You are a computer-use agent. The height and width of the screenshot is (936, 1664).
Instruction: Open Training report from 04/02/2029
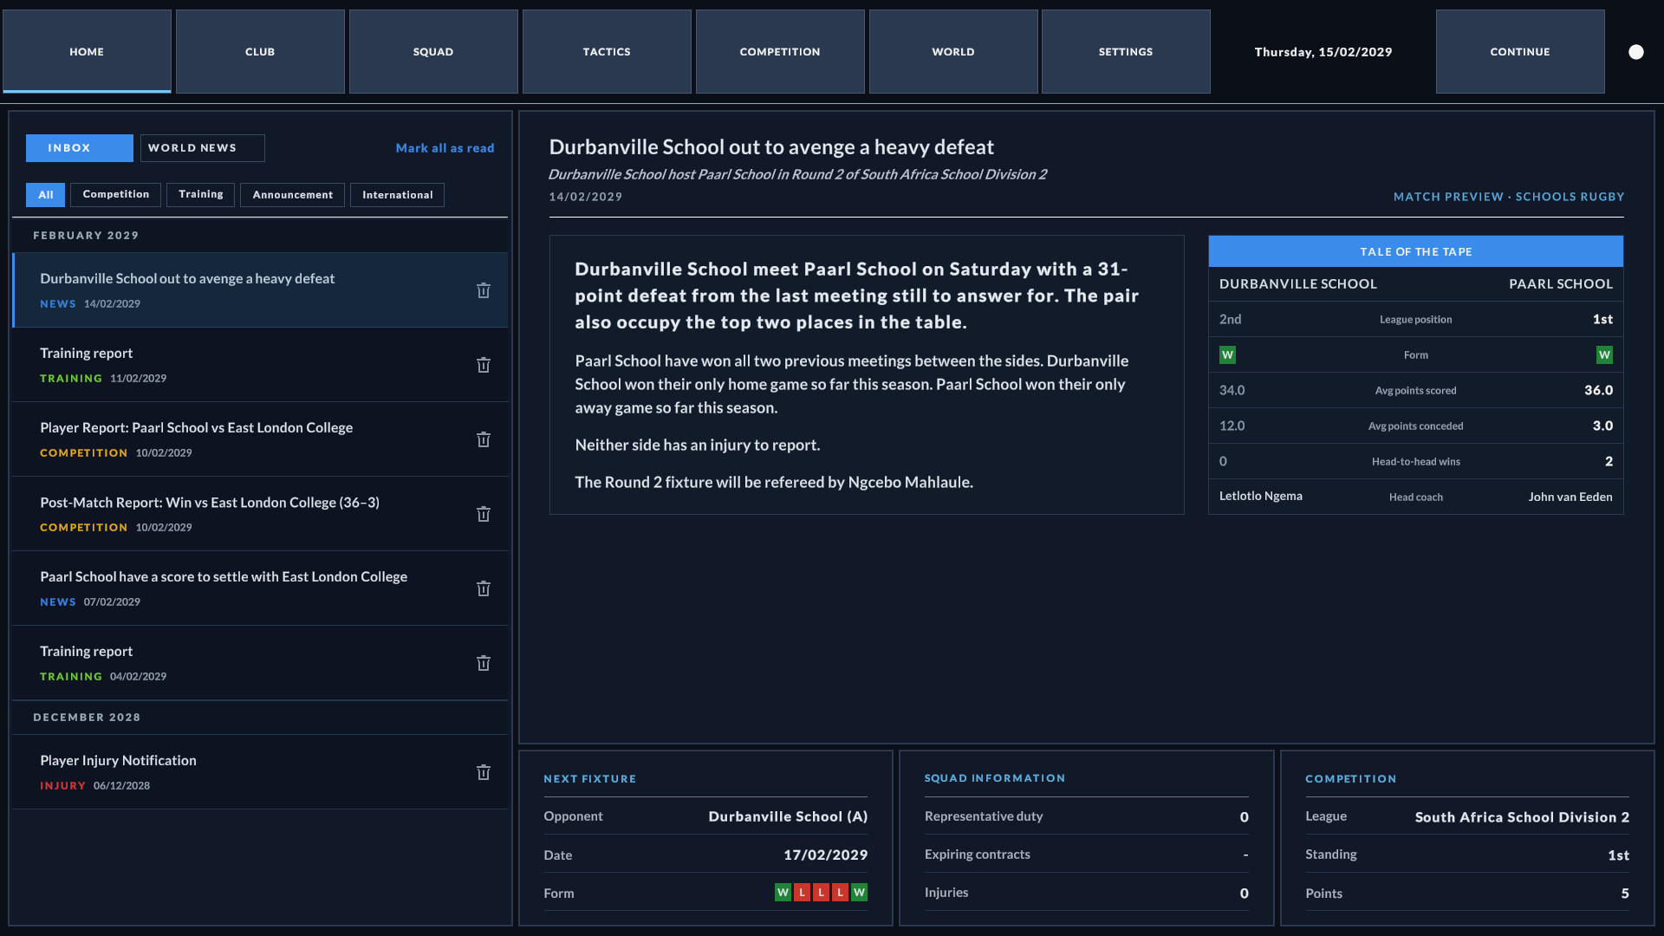point(260,663)
